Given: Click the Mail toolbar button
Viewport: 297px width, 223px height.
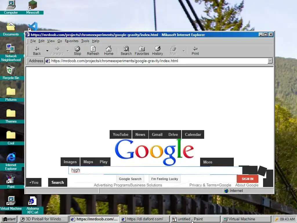Looking at the screenshot, I should pyautogui.click(x=173, y=51).
